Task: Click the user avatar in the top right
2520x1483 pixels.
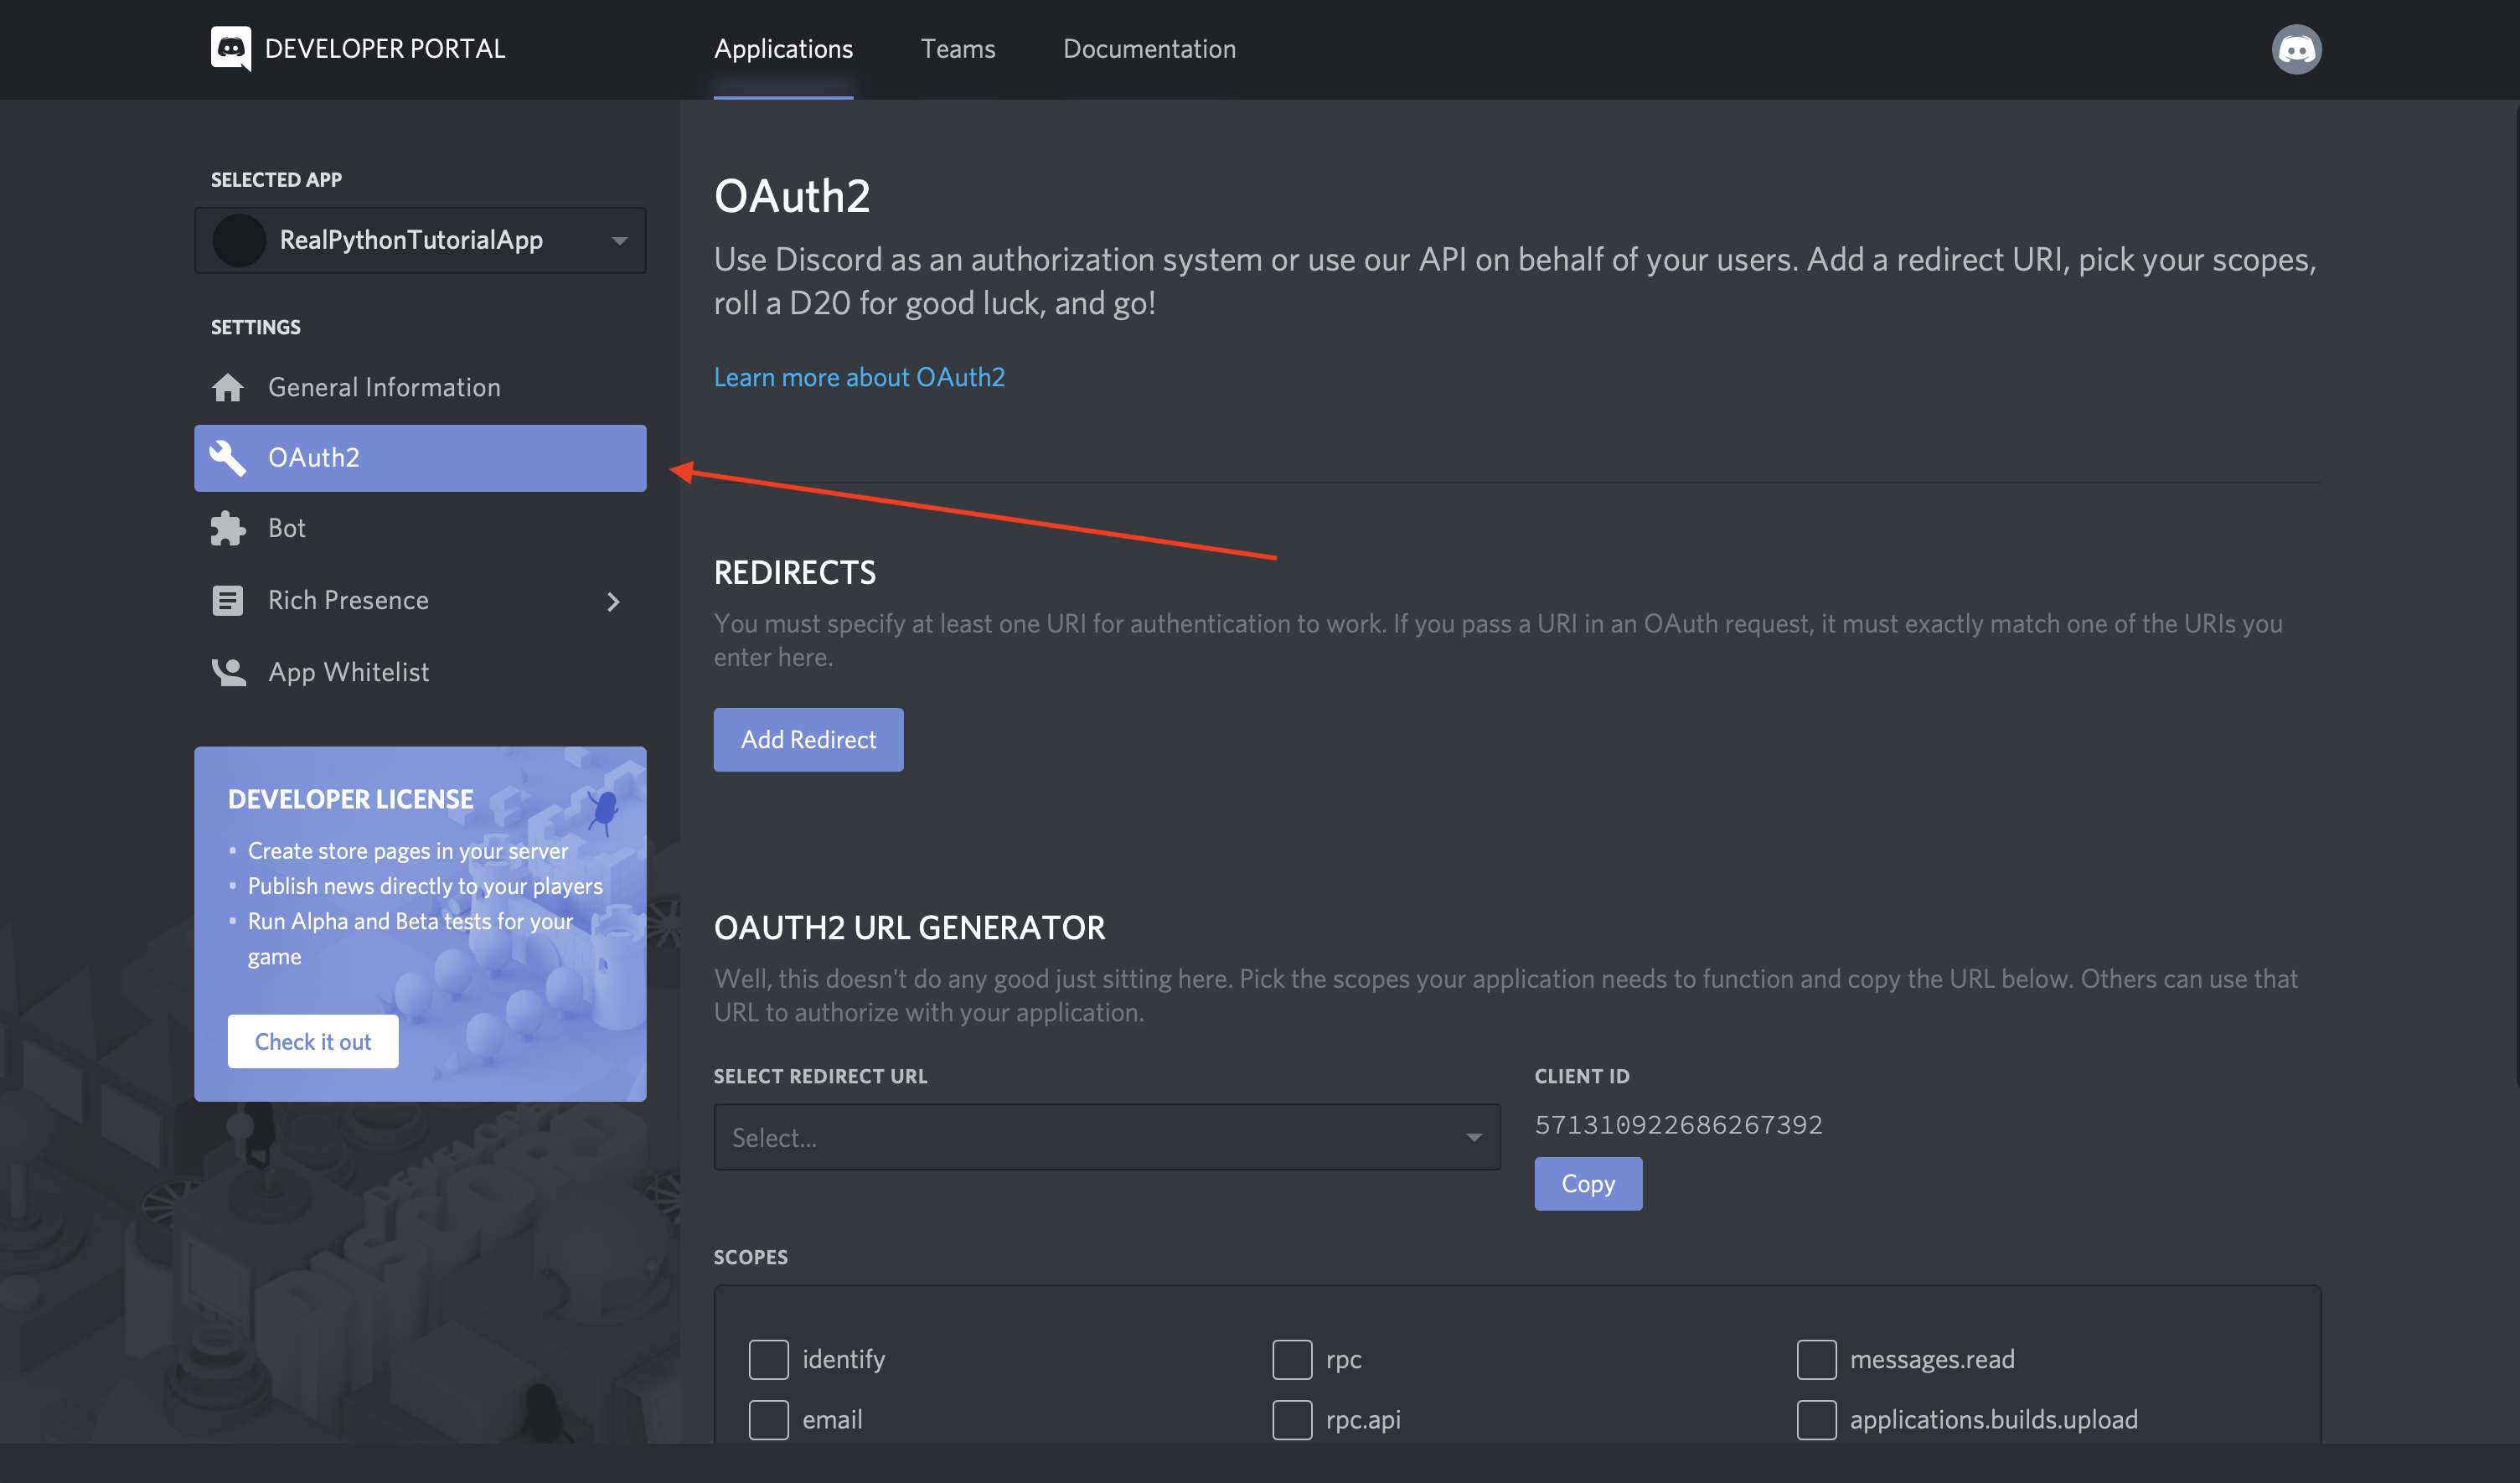Action: [2296, 48]
